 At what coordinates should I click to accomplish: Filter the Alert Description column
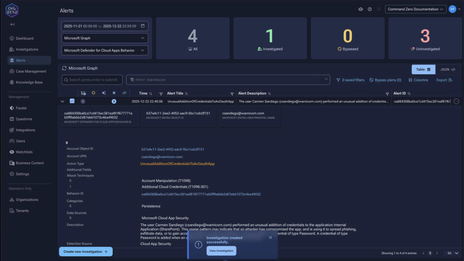[x=387, y=94]
